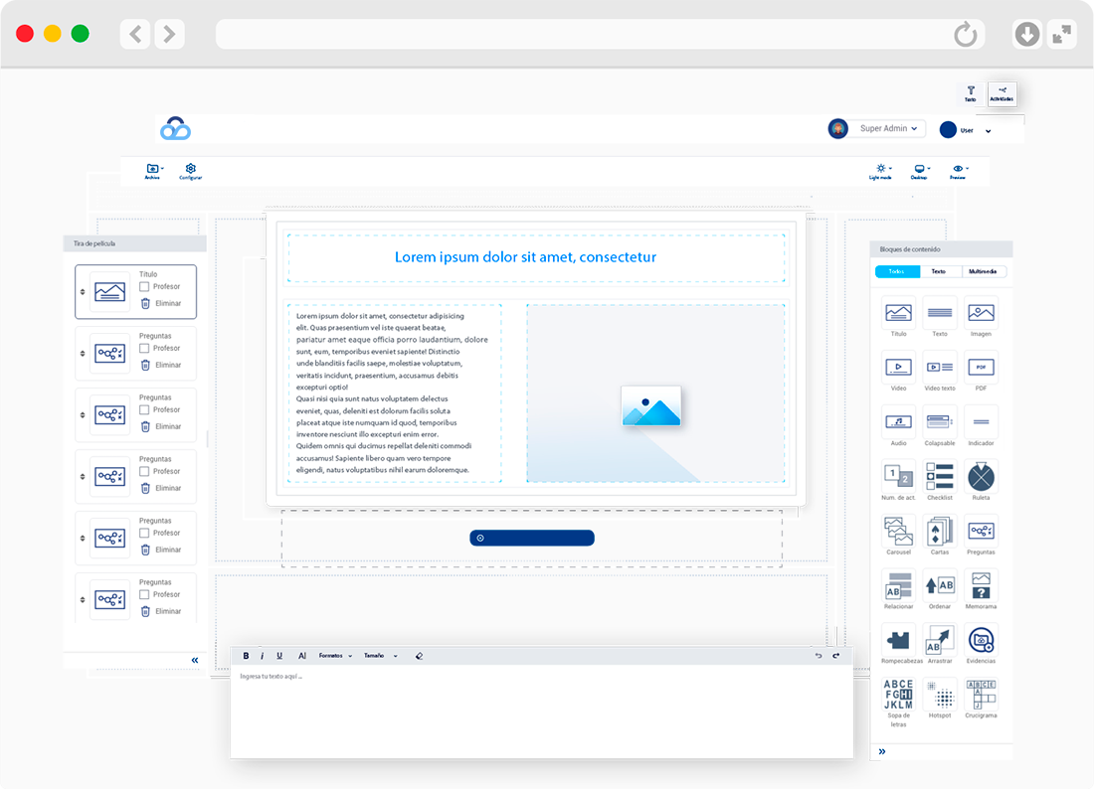Click the dark blue button below the slide
The width and height of the screenshot is (1094, 789).
(532, 538)
